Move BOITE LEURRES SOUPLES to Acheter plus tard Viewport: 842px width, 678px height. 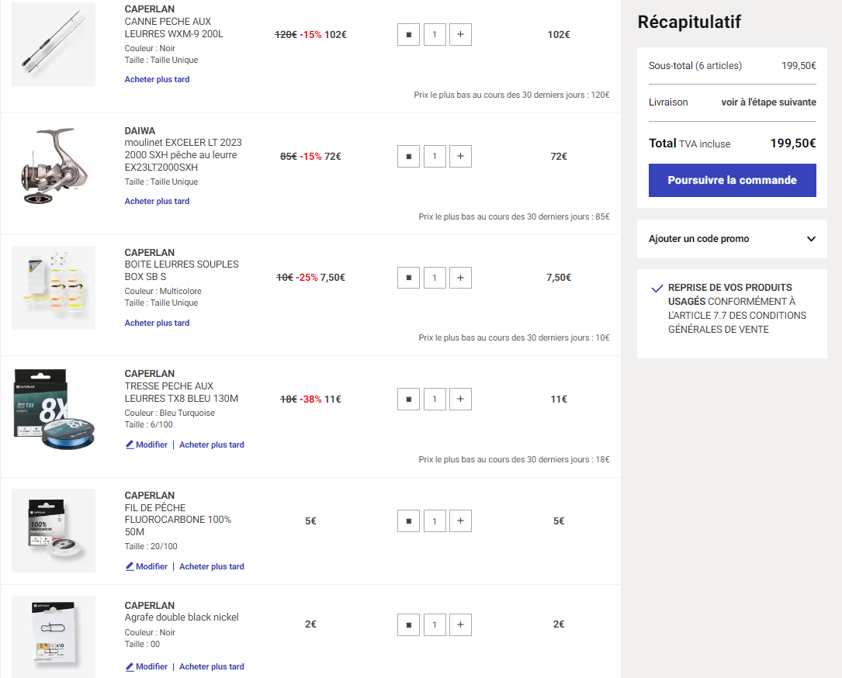pyautogui.click(x=157, y=323)
